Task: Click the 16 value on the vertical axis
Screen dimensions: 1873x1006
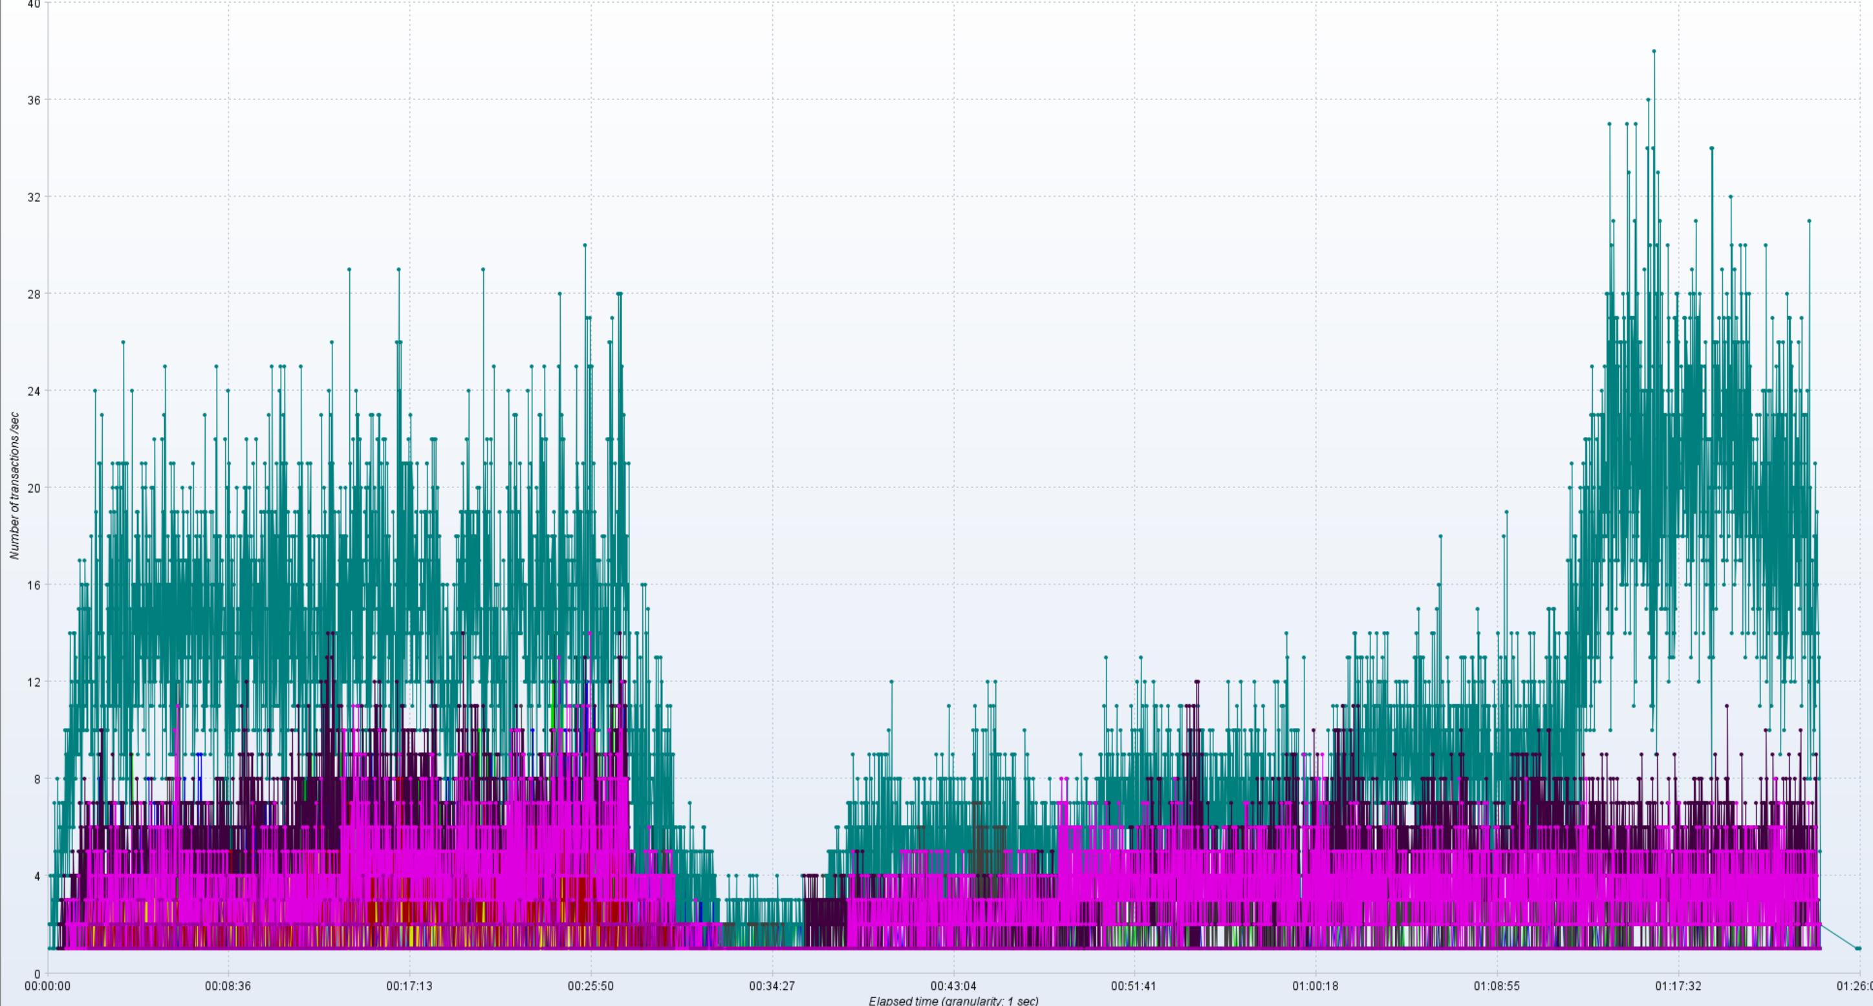Action: 34,585
